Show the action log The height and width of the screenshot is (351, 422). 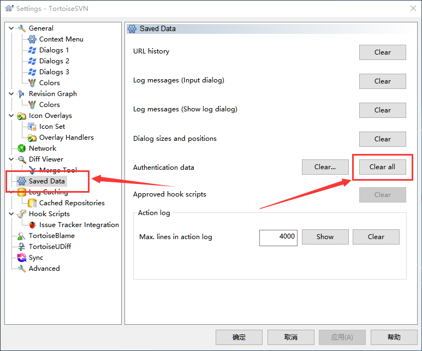click(x=325, y=237)
